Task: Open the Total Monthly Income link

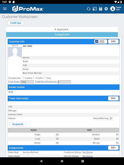Action: 46,82
